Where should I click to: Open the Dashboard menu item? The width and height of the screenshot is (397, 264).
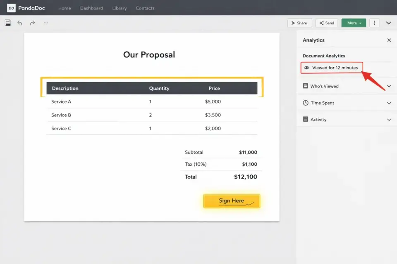tap(91, 7)
